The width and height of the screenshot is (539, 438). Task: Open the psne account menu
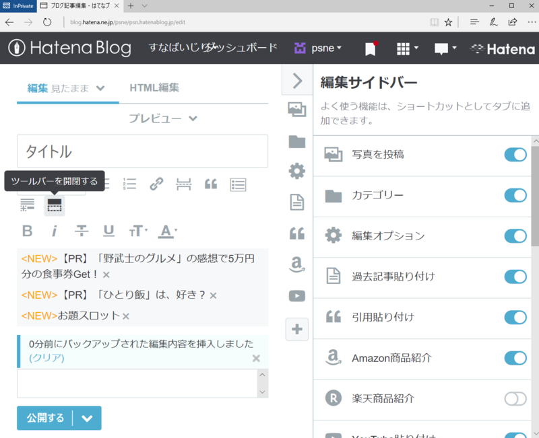(318, 48)
